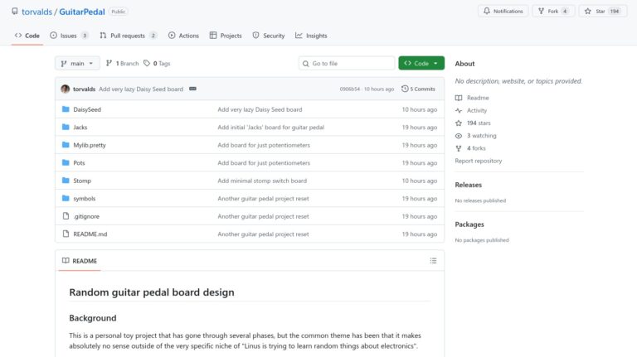View 3 watching link

click(x=481, y=136)
